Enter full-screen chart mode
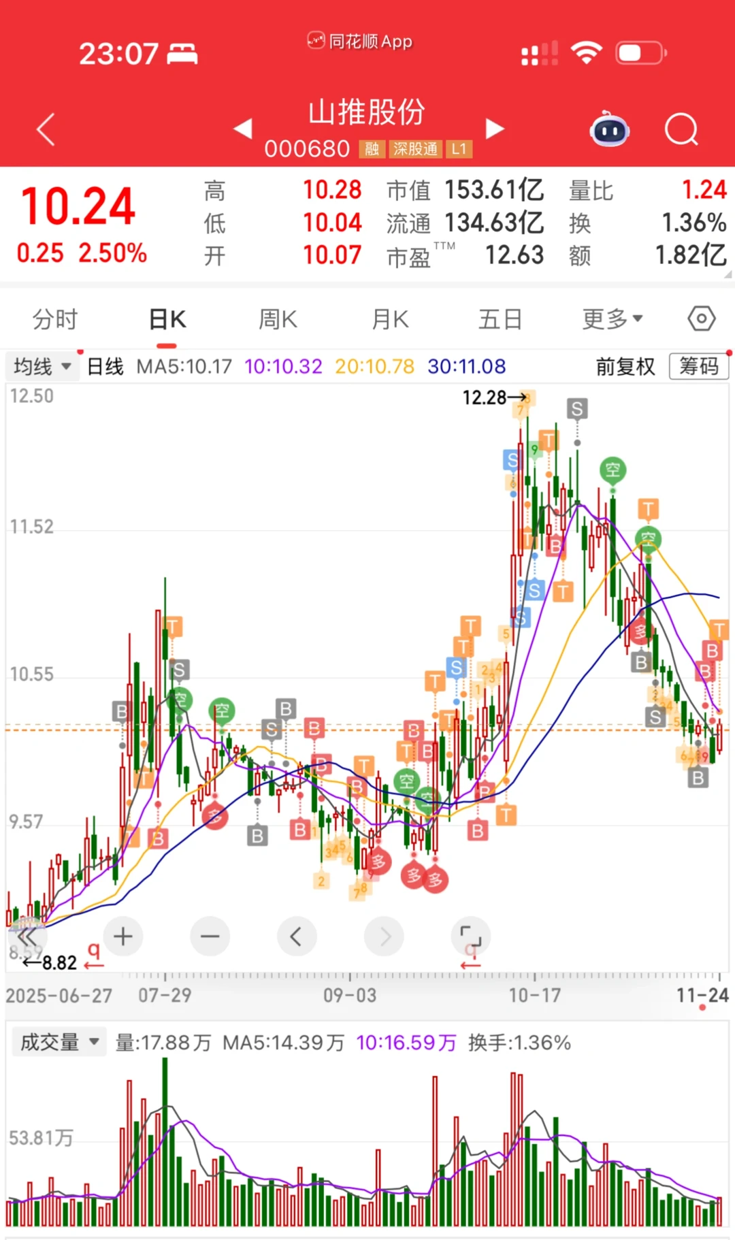Image resolution: width=735 pixels, height=1240 pixels. tap(471, 937)
